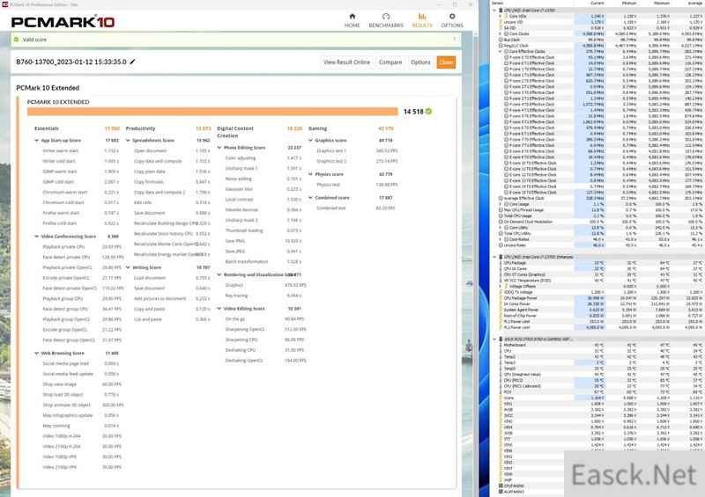Image resolution: width=705 pixels, height=497 pixels.
Task: Click the Compare button
Action: 390,62
